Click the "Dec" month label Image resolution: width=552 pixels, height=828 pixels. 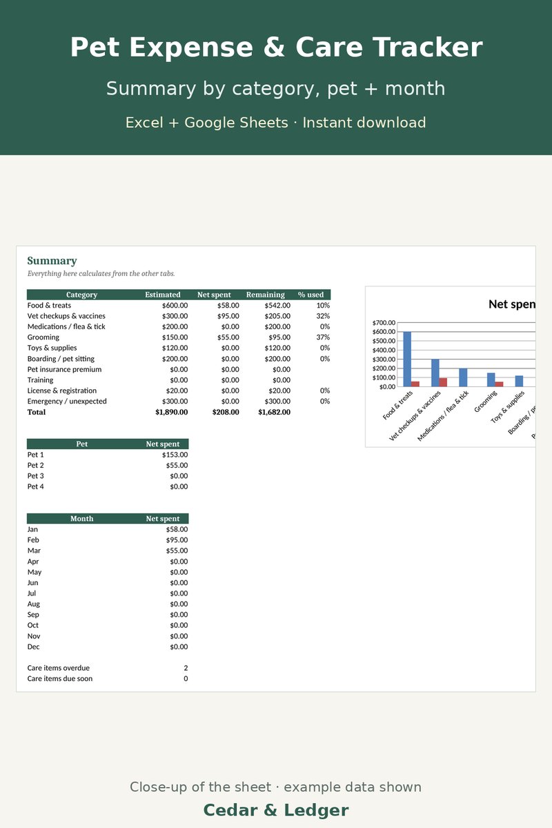click(33, 647)
